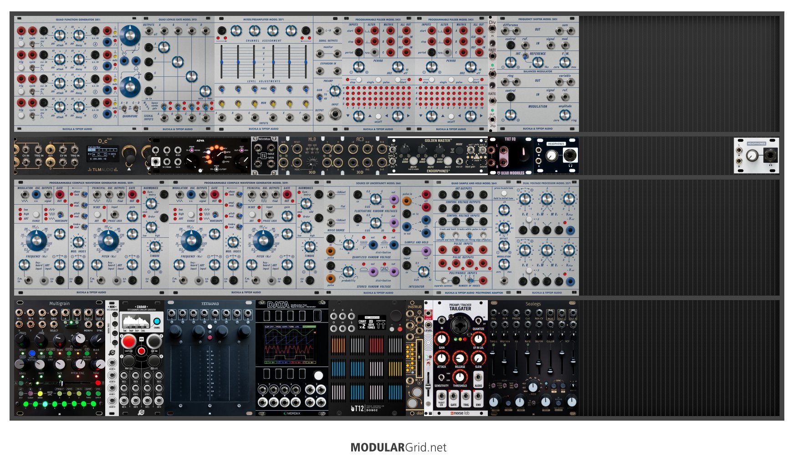Click the BALANCED MODULATOR label
This screenshot has width=798, height=457.
538,71
